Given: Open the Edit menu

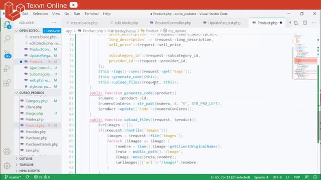Looking at the screenshot, I should 26,13.
